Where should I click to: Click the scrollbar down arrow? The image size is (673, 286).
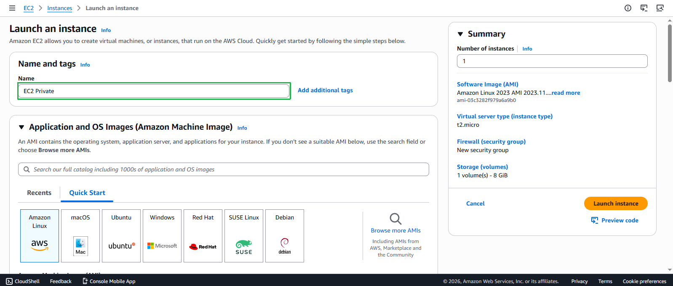tap(670, 270)
